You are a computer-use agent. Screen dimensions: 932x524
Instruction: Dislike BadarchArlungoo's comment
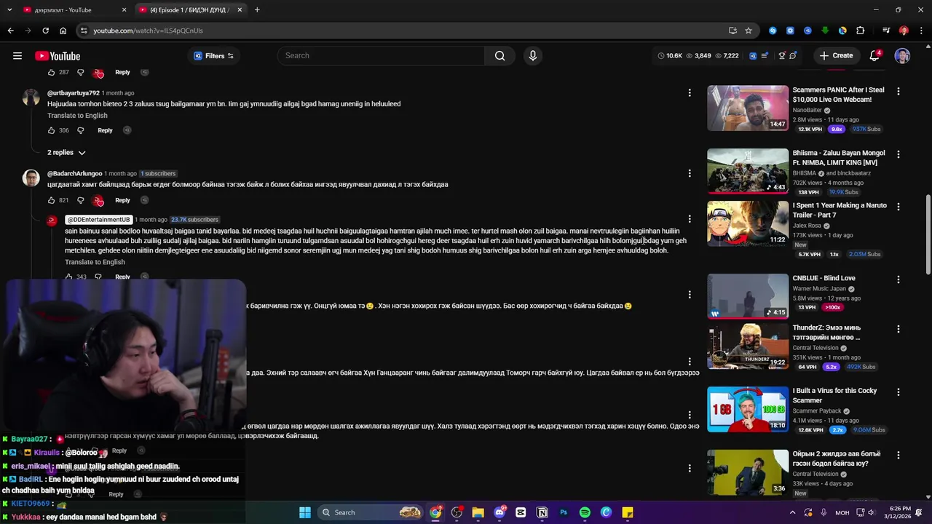[81, 200]
